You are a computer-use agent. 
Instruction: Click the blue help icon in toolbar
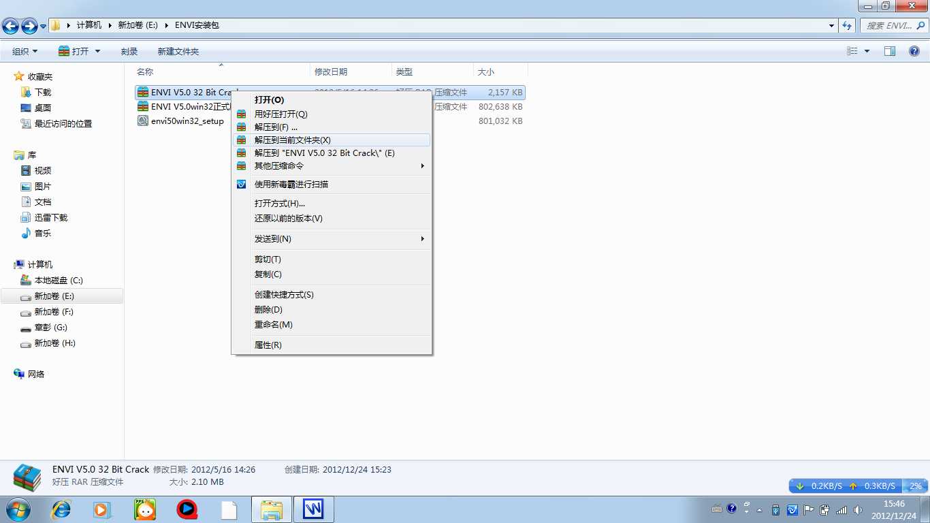coord(914,51)
